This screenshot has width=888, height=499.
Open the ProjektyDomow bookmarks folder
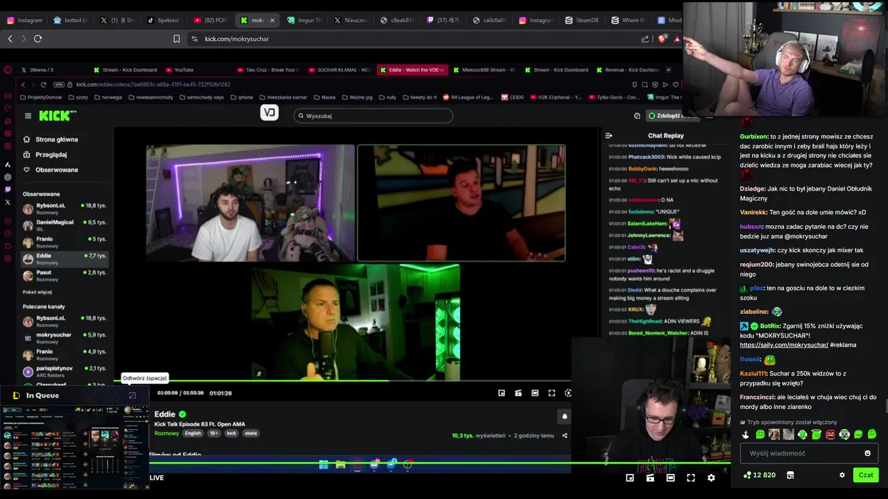(41, 97)
